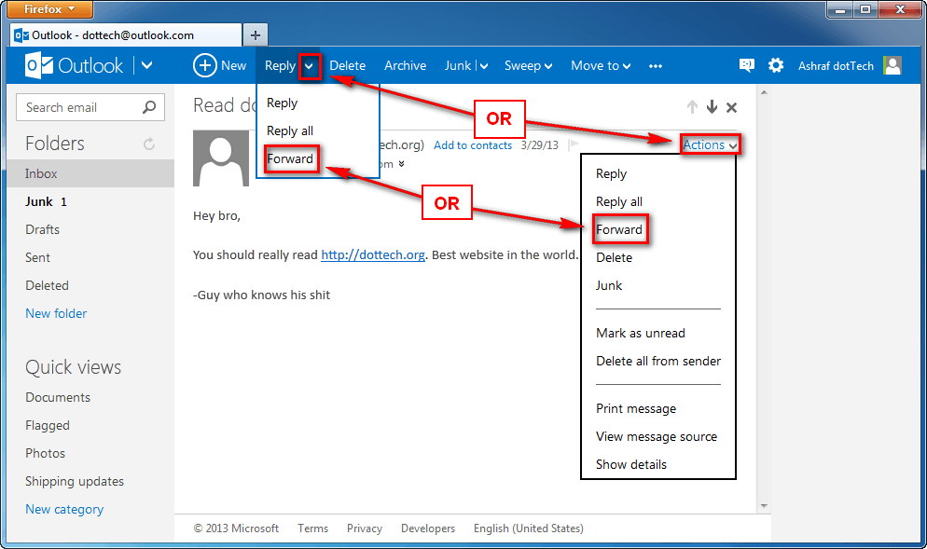Open the Messaging chat icon
The width and height of the screenshot is (927, 549).
pos(746,65)
